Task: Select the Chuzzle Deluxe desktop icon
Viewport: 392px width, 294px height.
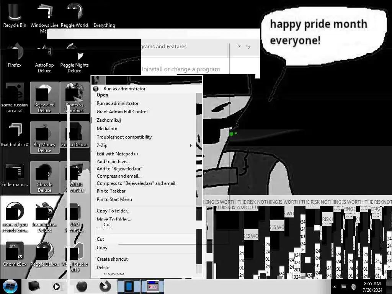Action: pos(44,177)
